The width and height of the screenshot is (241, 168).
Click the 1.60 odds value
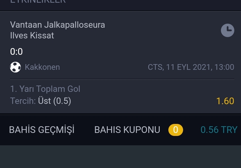(x=225, y=101)
